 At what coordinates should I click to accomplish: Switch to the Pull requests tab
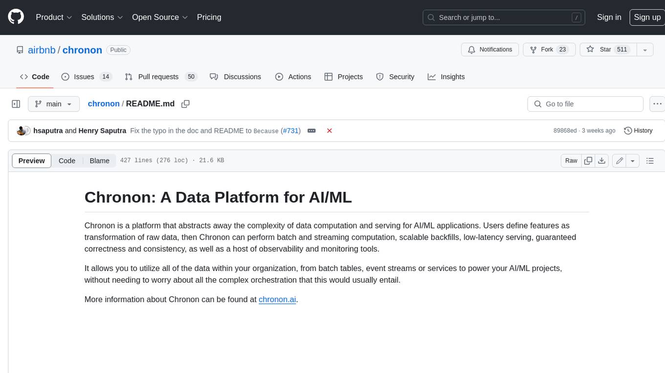point(161,77)
